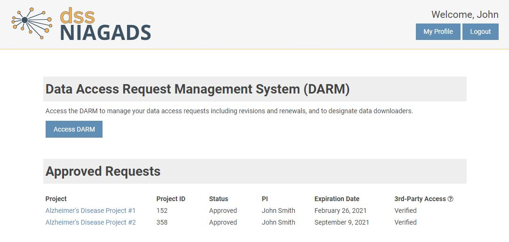Click the Expiration Date column header
This screenshot has height=242, width=509.
[337, 199]
